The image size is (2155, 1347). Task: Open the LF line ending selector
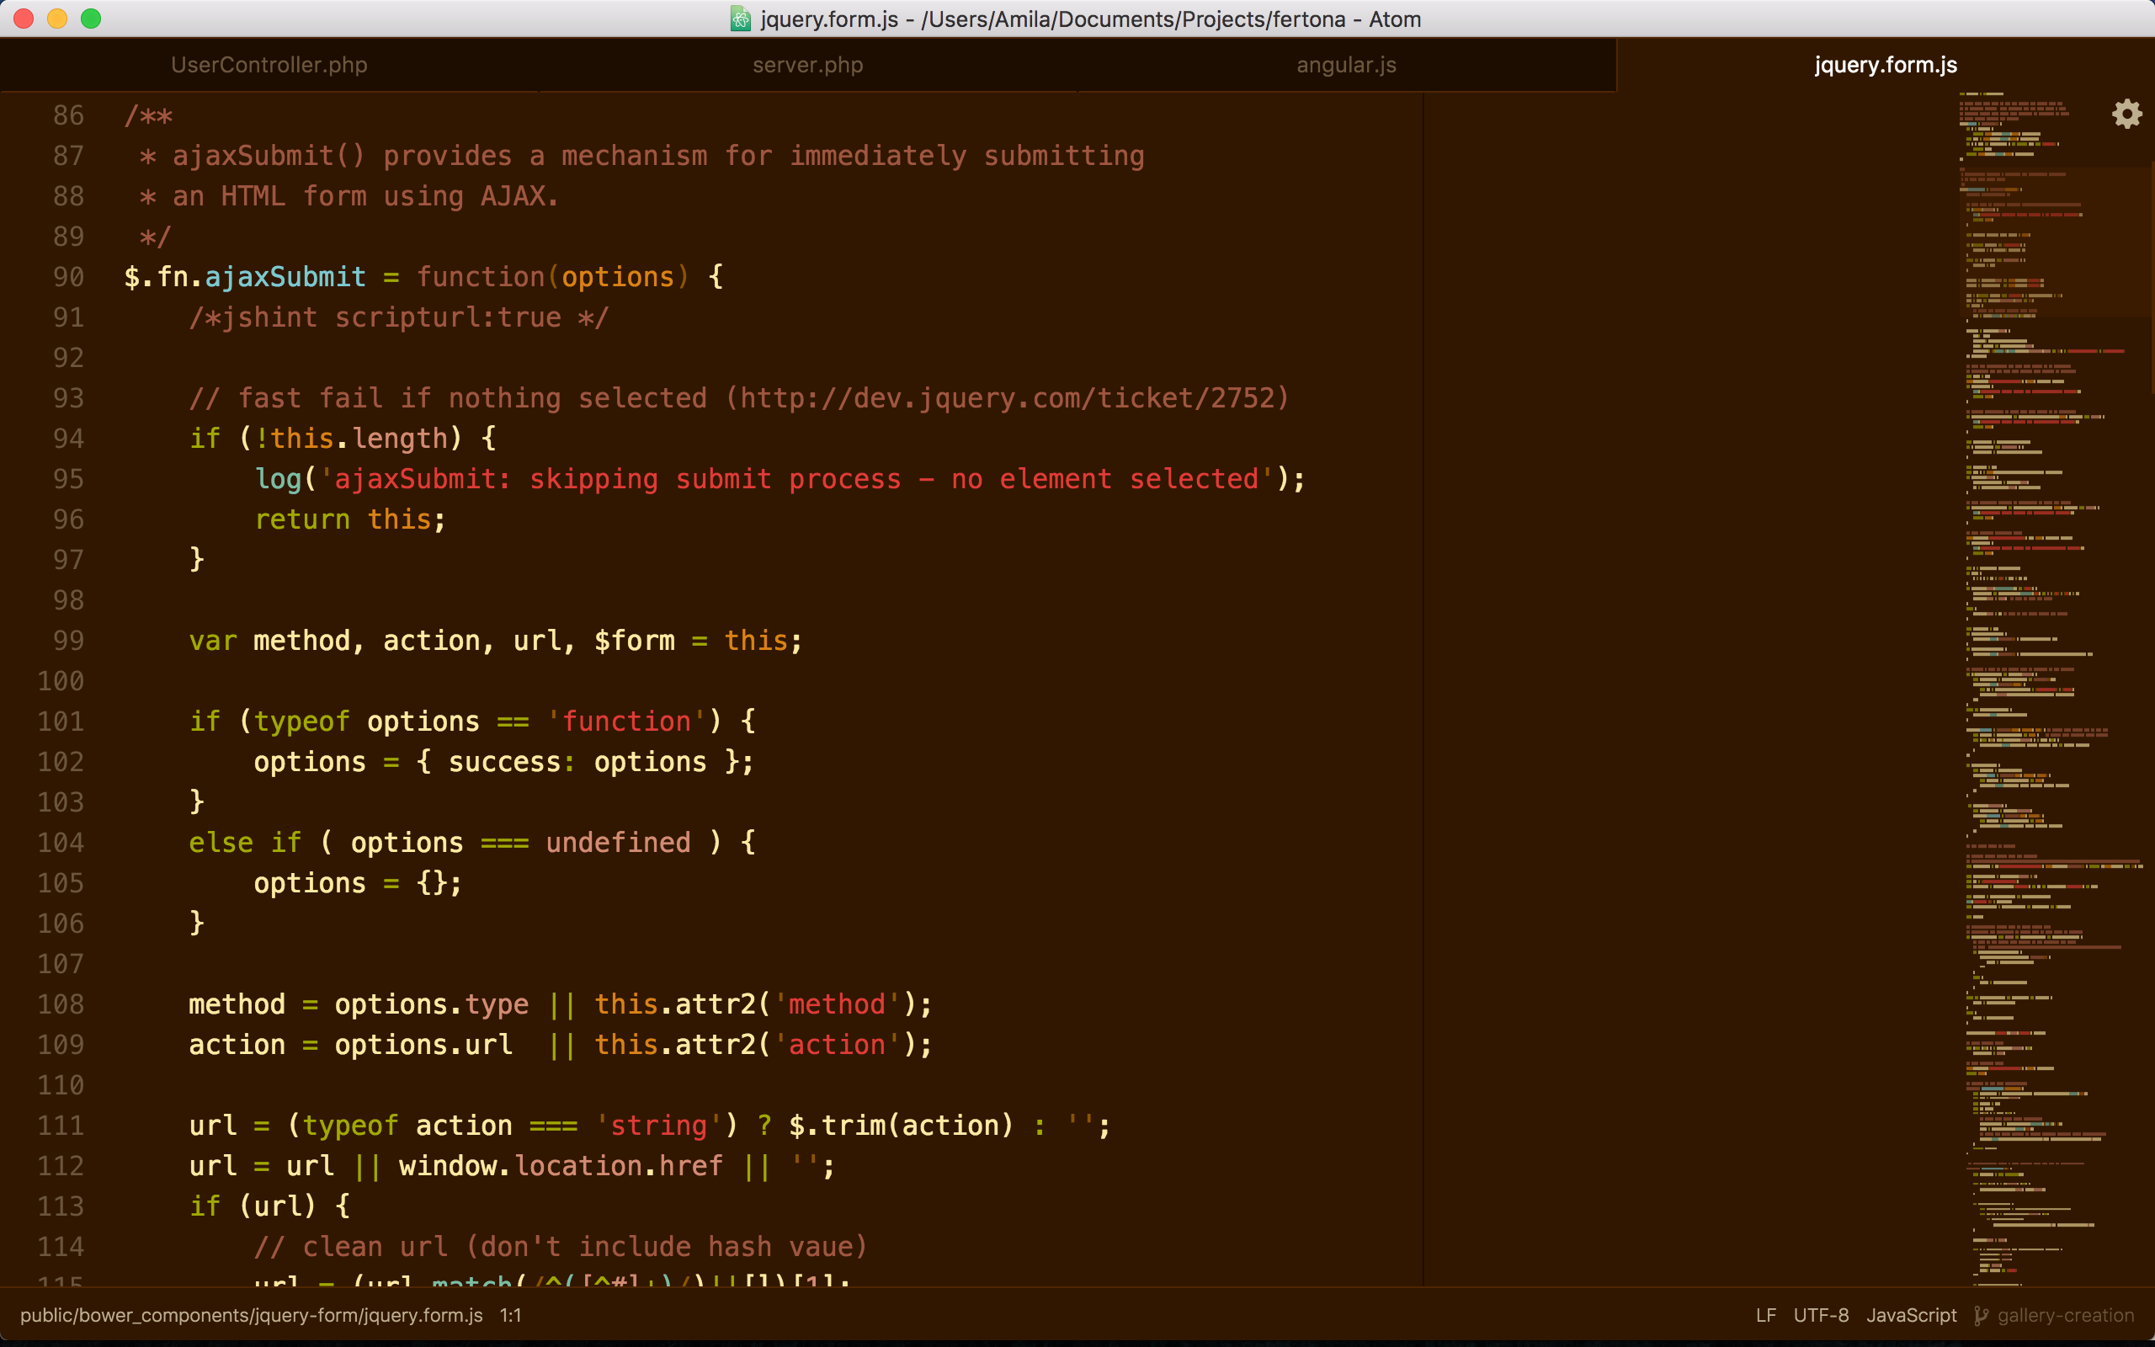[1765, 1315]
